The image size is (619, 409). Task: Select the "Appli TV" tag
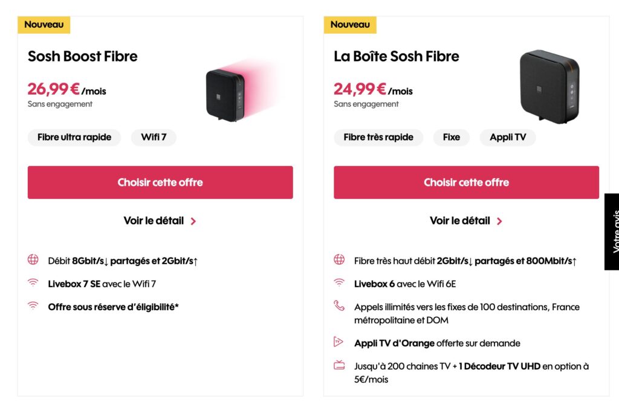tap(507, 137)
